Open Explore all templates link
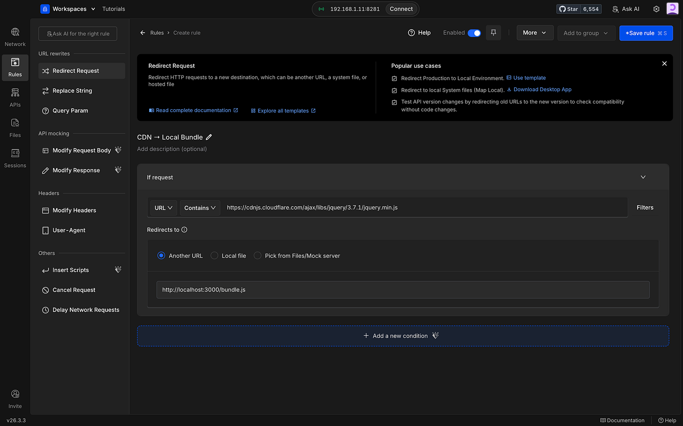 point(283,111)
